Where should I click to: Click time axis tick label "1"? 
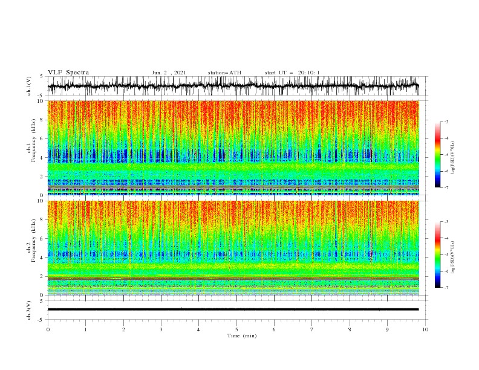85,329
